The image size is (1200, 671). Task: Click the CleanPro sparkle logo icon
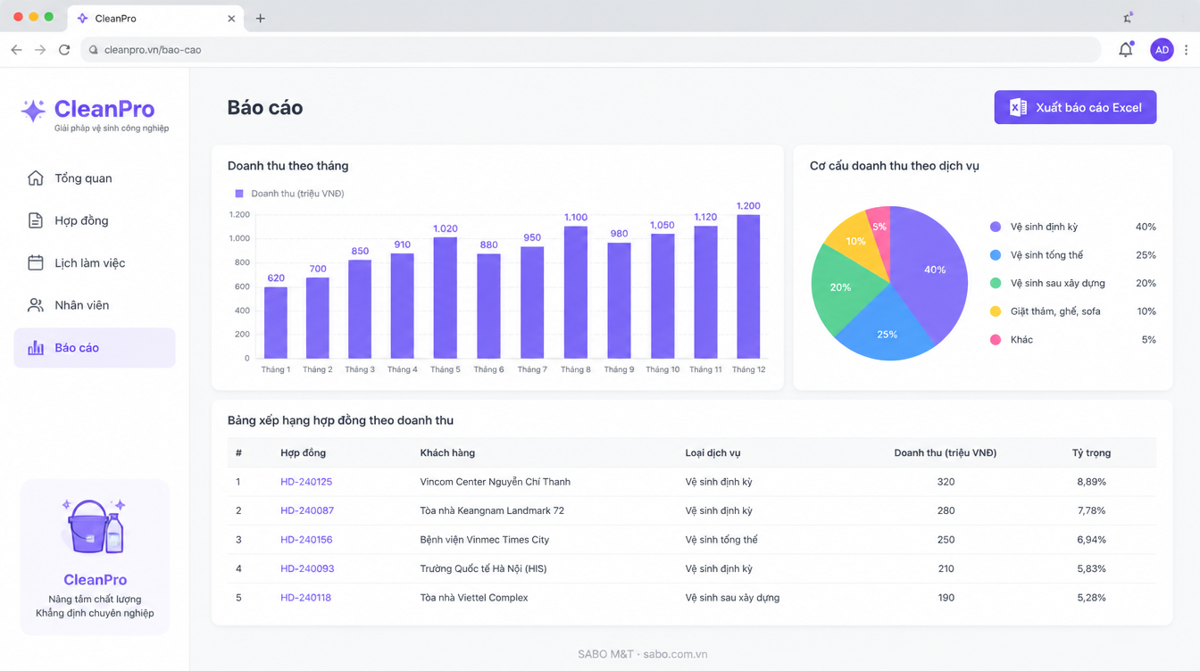point(33,111)
